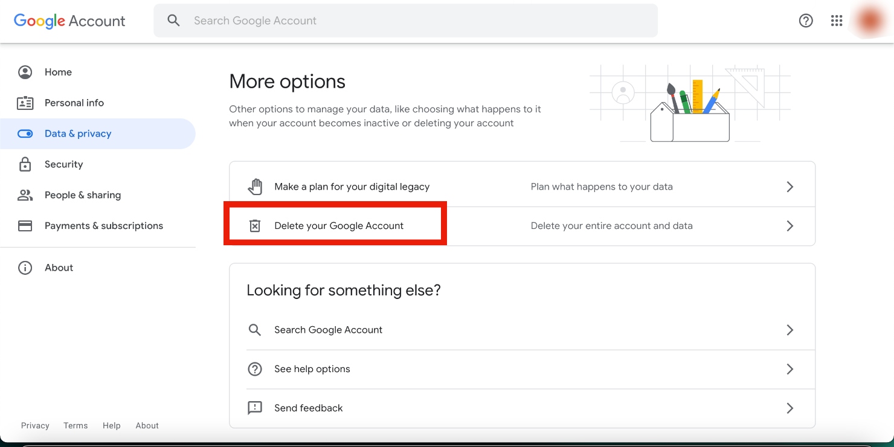The image size is (894, 447).
Task: Click the Personal info ID card icon
Action: (25, 103)
